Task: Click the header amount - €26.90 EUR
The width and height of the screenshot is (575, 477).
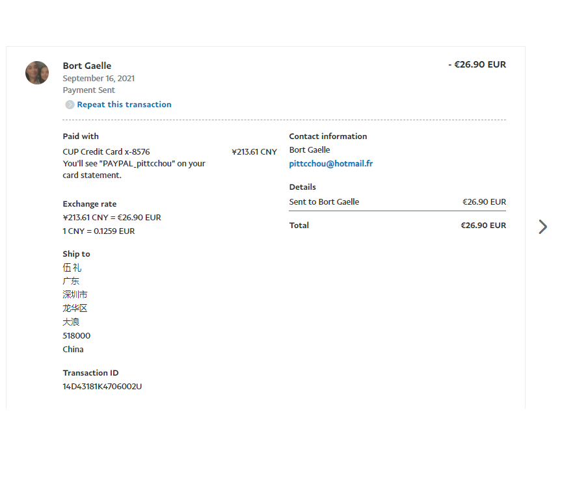Action: pos(477,64)
